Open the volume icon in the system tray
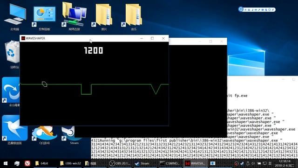The height and width of the screenshot is (168, 298). (x=253, y=163)
